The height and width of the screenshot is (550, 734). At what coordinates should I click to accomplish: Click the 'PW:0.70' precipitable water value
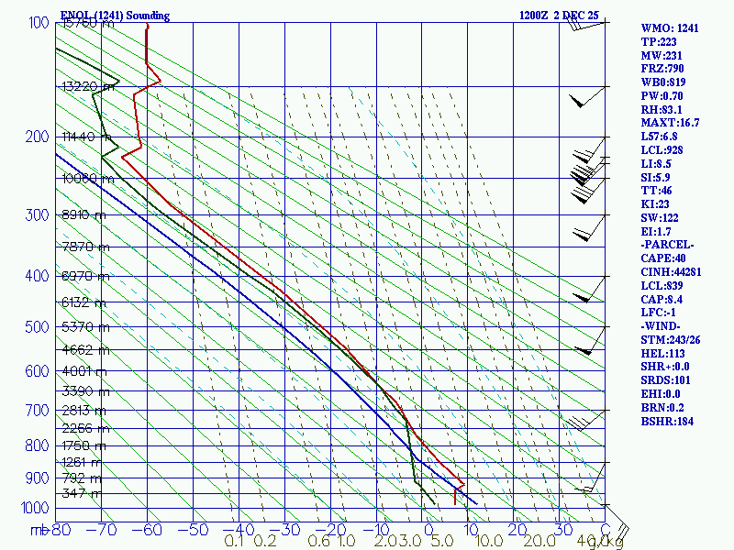tap(662, 96)
